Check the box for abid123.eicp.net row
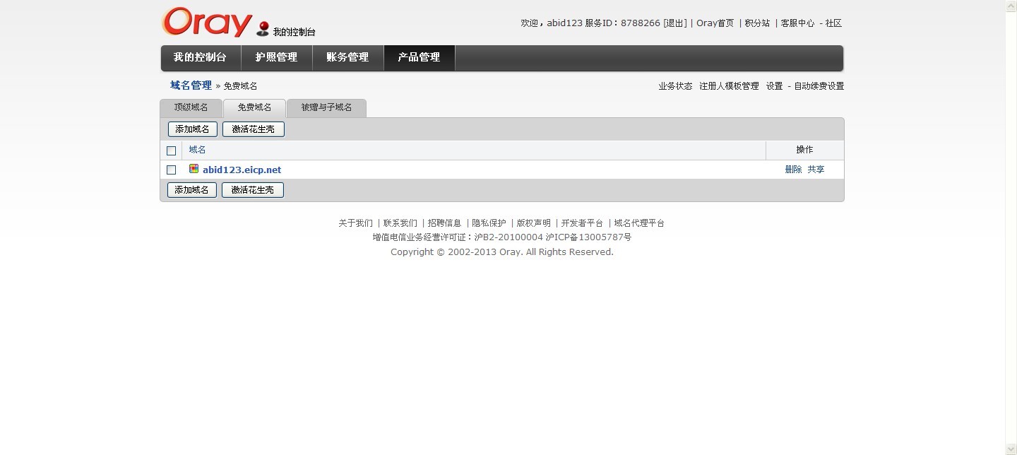The image size is (1017, 455). click(x=171, y=170)
